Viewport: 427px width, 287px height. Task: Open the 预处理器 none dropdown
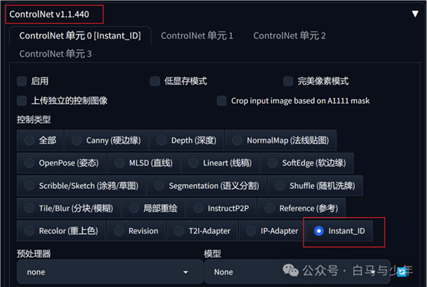(x=110, y=272)
